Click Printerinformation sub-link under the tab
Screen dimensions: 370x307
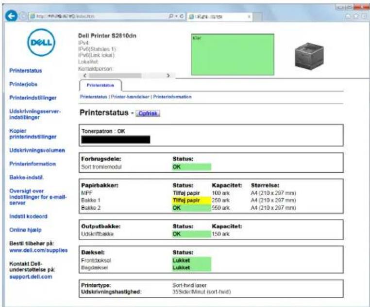click(x=172, y=97)
